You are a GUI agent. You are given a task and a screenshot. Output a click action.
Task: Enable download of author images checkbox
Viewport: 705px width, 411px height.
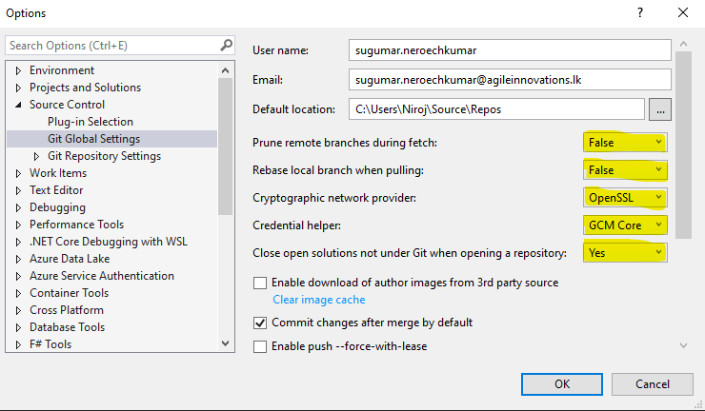point(260,283)
